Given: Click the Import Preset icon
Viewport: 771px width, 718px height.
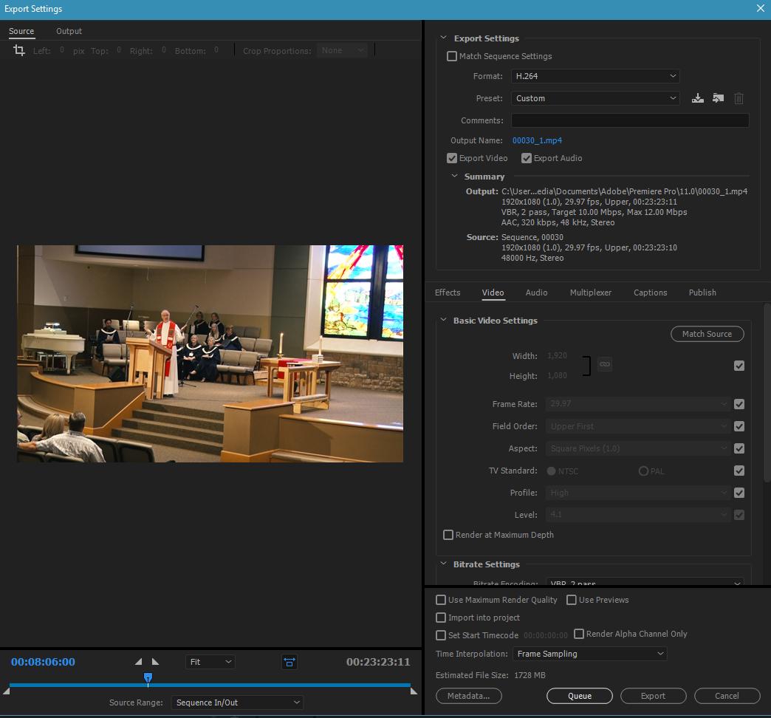Looking at the screenshot, I should [719, 98].
